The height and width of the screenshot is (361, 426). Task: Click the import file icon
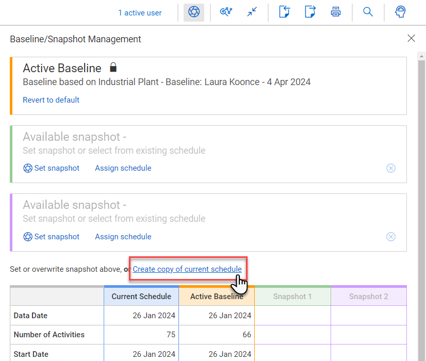coord(284,12)
